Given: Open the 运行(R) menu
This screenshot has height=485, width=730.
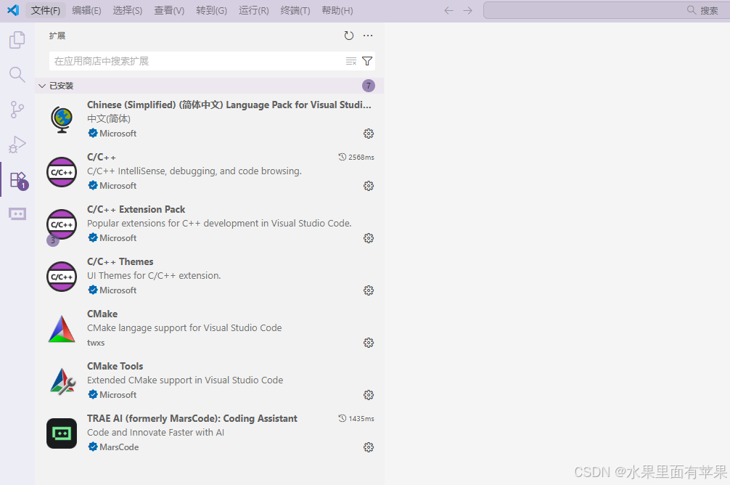Looking at the screenshot, I should click(x=254, y=10).
